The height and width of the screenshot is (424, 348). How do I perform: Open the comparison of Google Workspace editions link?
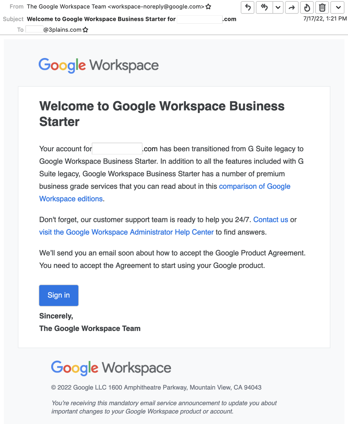coord(165,193)
